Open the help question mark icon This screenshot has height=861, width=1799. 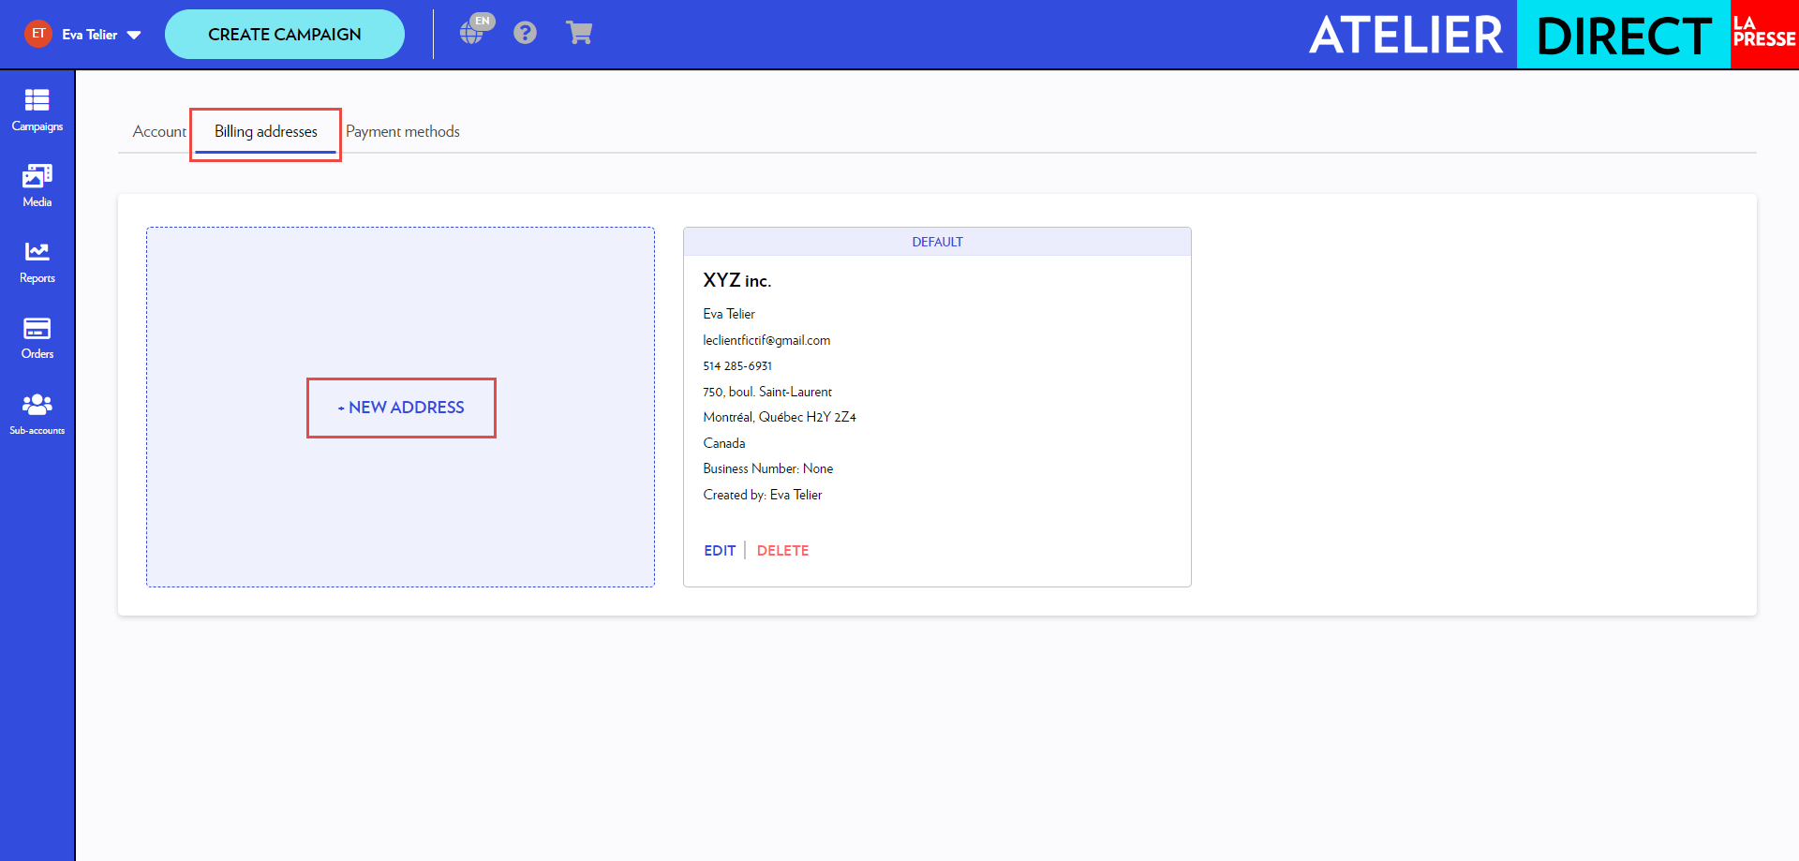[x=525, y=34]
